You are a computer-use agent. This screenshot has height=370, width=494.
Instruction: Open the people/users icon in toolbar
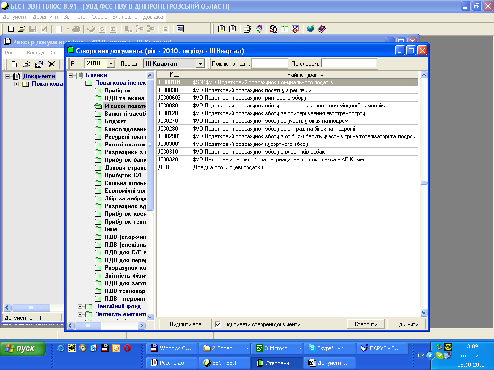[273, 29]
